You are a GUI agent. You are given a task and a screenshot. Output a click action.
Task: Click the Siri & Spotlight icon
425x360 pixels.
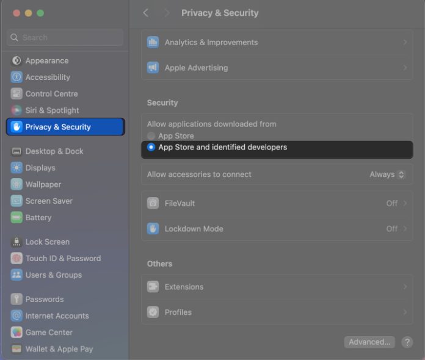16,110
